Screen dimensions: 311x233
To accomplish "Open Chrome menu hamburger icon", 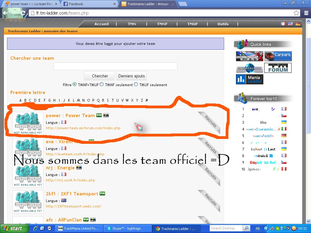I will [x=306, y=13].
